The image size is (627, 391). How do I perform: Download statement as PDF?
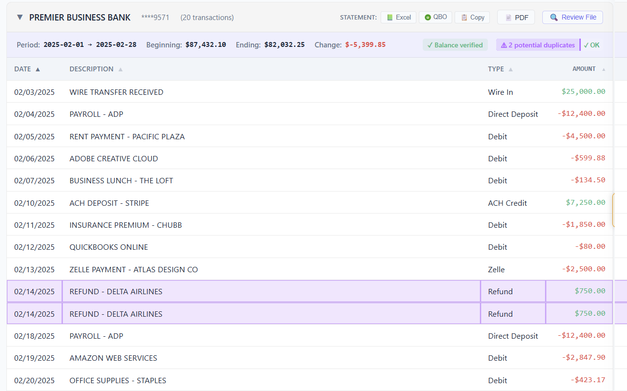[516, 17]
